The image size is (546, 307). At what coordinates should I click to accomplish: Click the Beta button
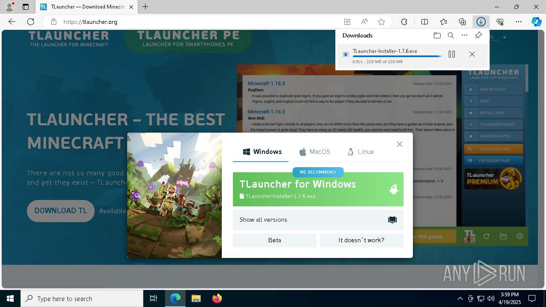click(275, 240)
